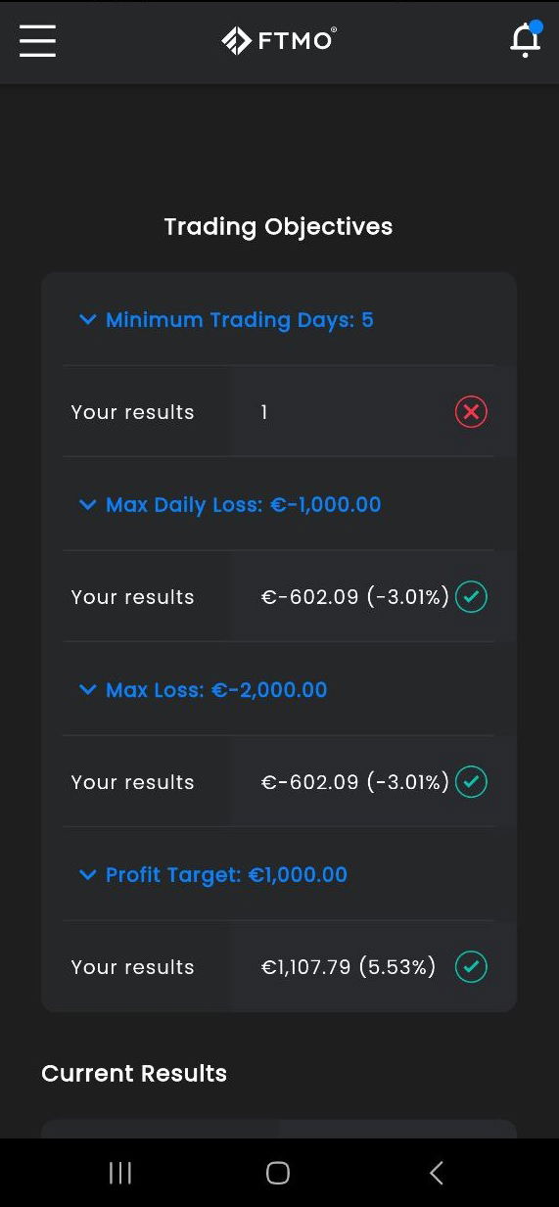The width and height of the screenshot is (559, 1207).
Task: Tap the Current Results section heading
Action: click(x=134, y=1074)
